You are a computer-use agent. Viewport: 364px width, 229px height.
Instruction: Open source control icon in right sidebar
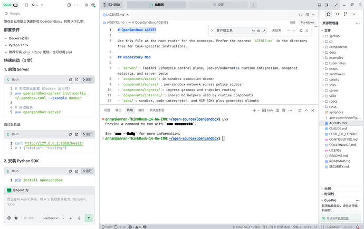tap(345, 14)
